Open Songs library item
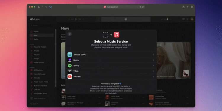This screenshot has height=111, width=222. tap(42, 59)
